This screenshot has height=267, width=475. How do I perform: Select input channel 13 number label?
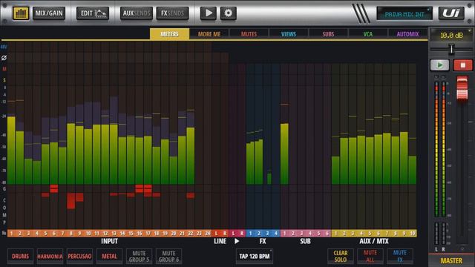click(114, 233)
